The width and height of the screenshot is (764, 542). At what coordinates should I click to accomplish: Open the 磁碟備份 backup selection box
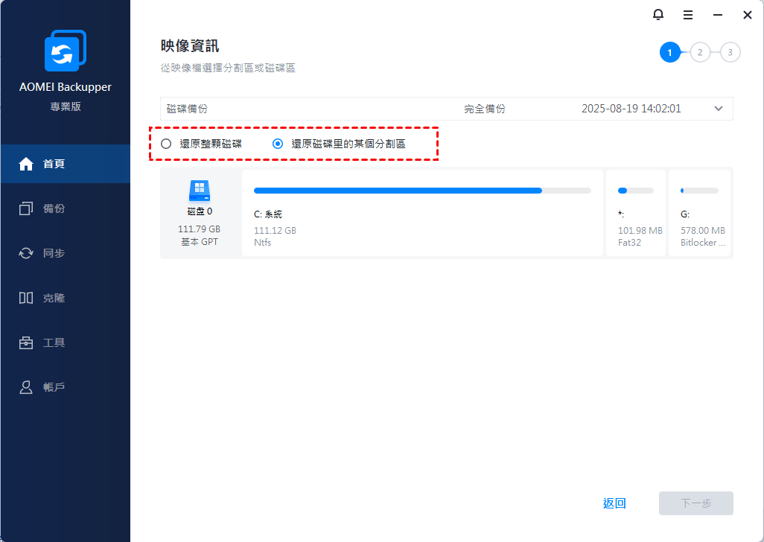446,109
